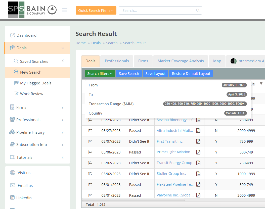265x209 pixels.
Task: Open the Linkedin link
Action: (x=24, y=198)
